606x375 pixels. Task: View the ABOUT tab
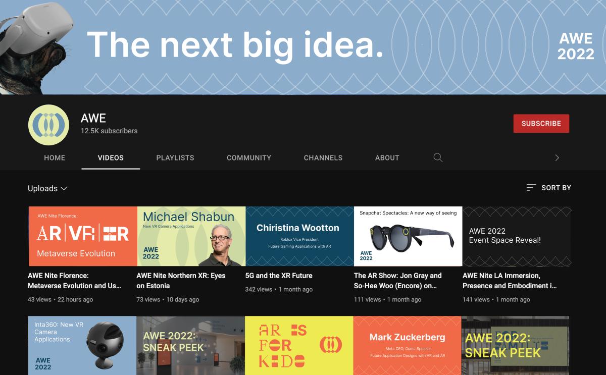[387, 157]
